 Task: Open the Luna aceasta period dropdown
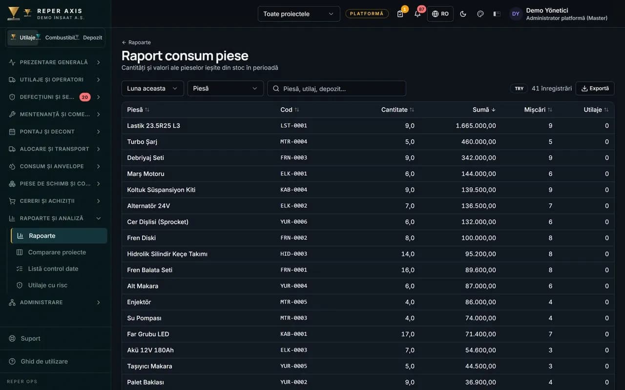[x=153, y=88]
